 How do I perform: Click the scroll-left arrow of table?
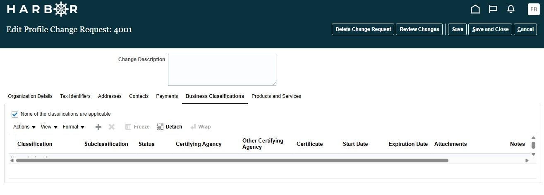[12, 160]
